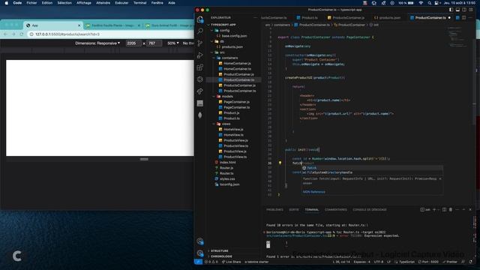Open MDN Reference link in hover tooltip
This screenshot has width=480, height=270.
313,192
